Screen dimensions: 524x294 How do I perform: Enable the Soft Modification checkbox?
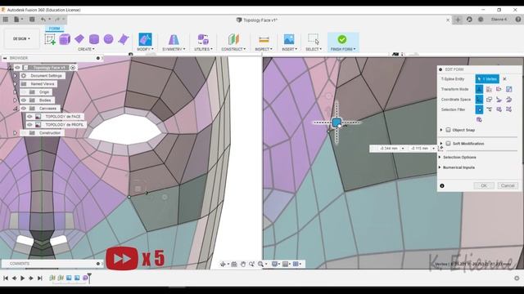coord(448,144)
